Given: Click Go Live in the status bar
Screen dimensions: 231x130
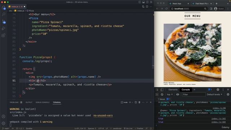Looking at the screenshot, I should [128, 129].
